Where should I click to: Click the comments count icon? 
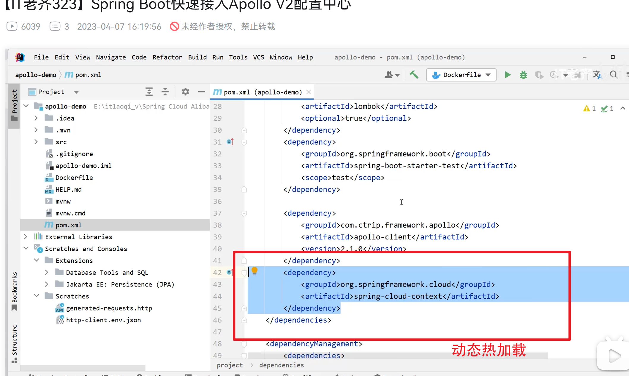click(x=55, y=26)
